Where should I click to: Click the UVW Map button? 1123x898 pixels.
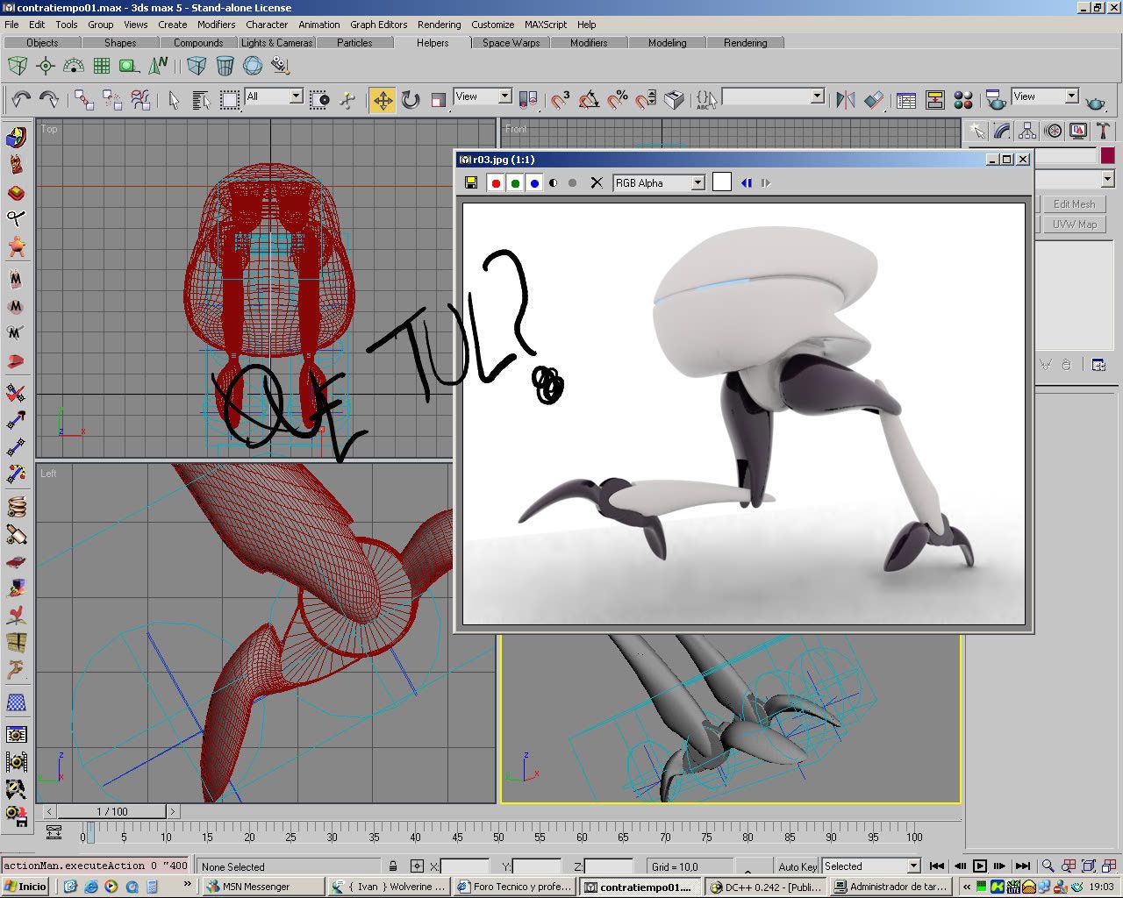pyautogui.click(x=1074, y=224)
